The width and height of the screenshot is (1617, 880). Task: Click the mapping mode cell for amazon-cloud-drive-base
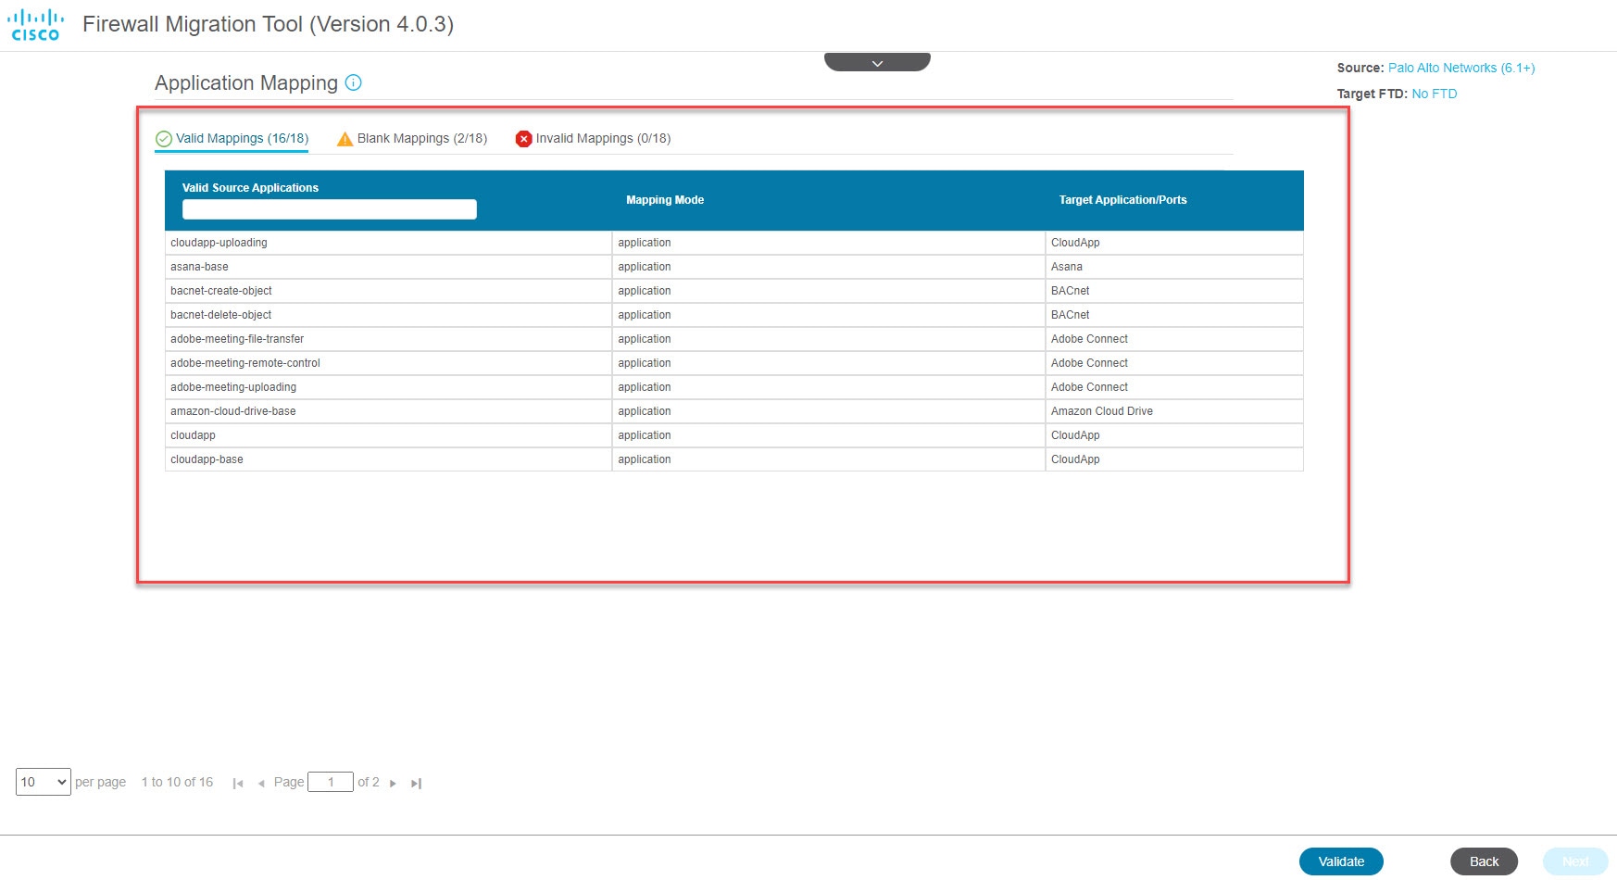pos(829,411)
